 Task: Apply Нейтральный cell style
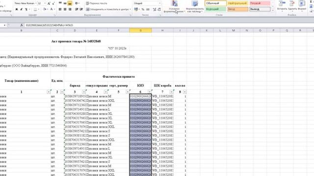click(x=237, y=3)
